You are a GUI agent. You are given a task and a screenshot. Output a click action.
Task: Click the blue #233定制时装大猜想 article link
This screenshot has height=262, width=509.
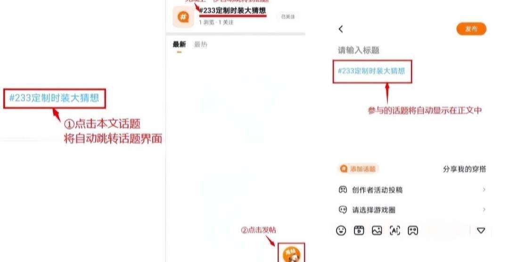click(x=54, y=98)
